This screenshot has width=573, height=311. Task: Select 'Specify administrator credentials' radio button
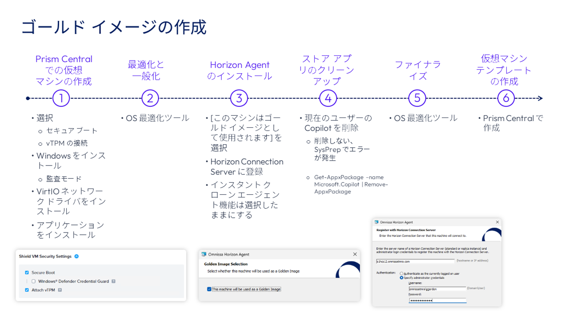point(401,278)
